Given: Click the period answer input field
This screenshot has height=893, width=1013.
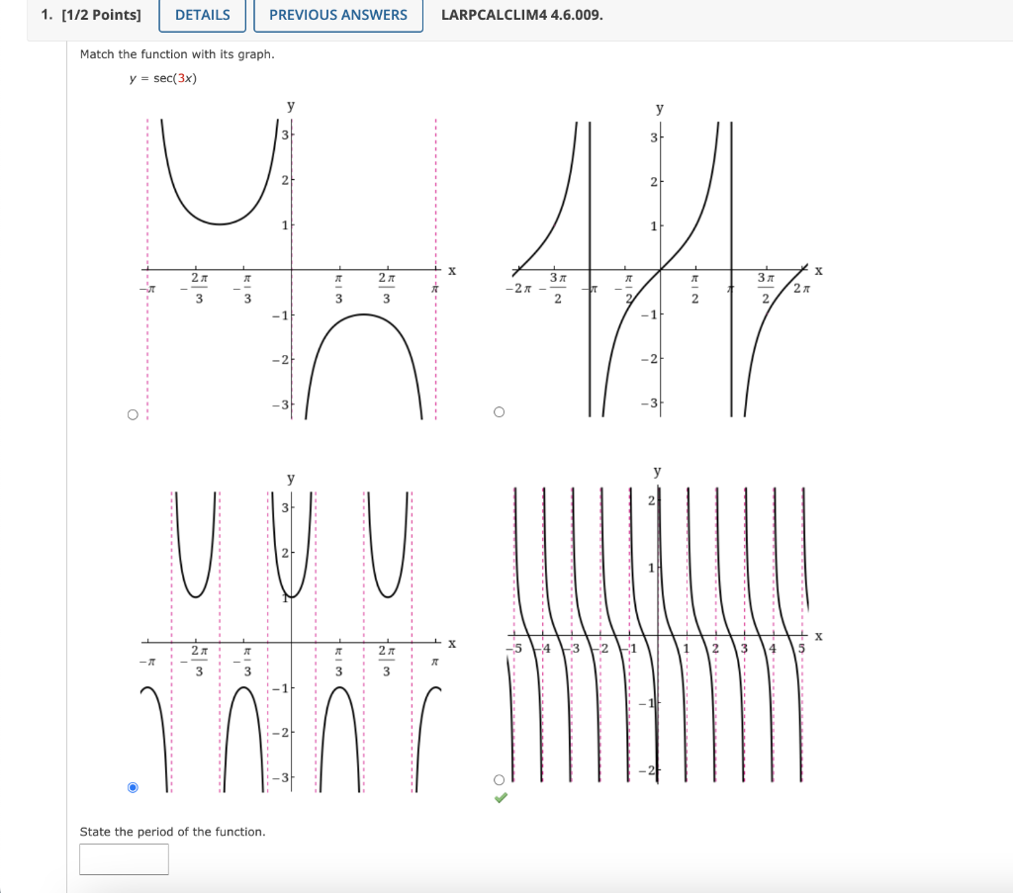Looking at the screenshot, I should (124, 858).
